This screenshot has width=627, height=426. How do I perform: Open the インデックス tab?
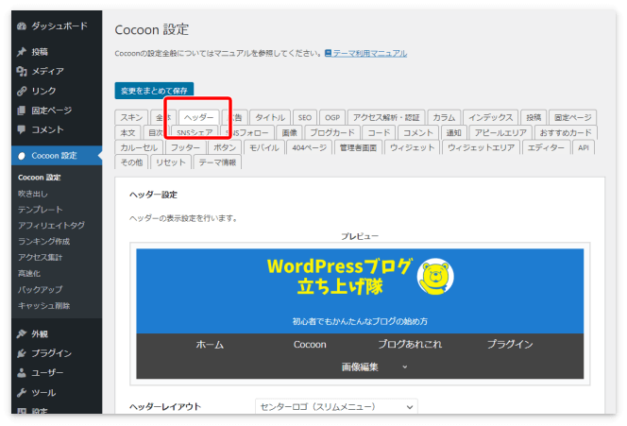point(491,117)
